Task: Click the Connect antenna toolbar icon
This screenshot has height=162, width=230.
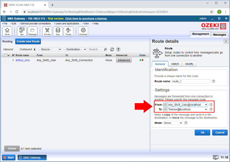Action: [47, 31]
